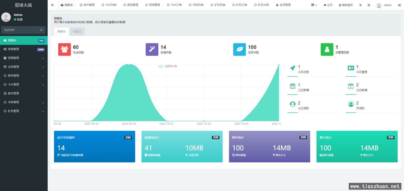Click the 附件统计 purple card
This screenshot has width=404, height=191.
point(270,147)
